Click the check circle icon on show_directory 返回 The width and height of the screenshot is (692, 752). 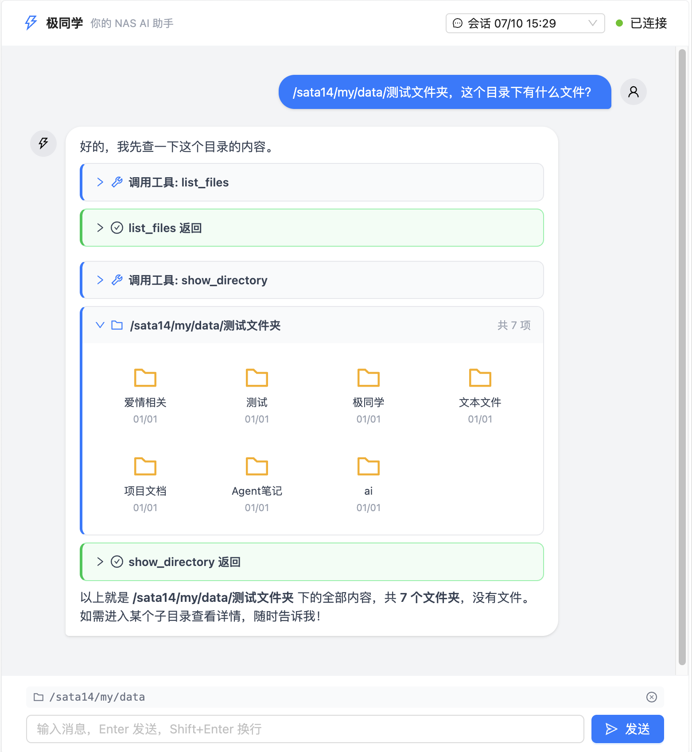click(117, 562)
